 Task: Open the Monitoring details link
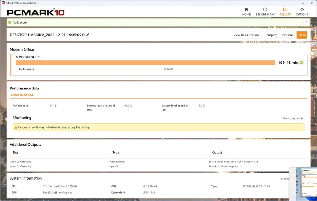[x=293, y=118]
